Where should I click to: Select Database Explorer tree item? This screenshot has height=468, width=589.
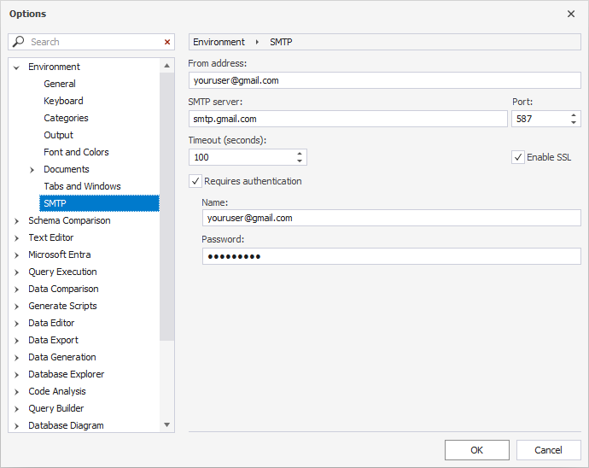tap(67, 374)
